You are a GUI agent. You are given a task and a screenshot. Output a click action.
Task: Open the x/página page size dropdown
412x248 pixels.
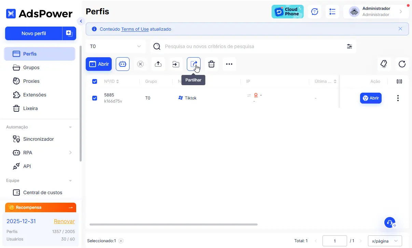point(385,241)
